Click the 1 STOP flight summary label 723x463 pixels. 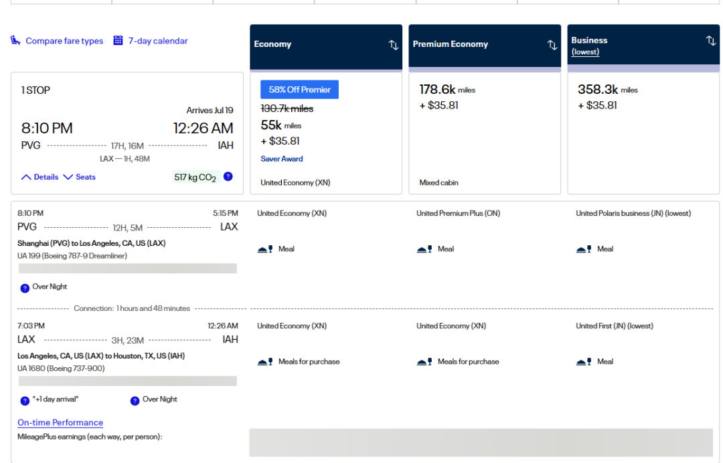(x=35, y=90)
